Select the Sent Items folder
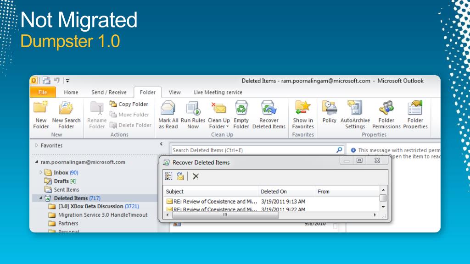 tap(62, 189)
